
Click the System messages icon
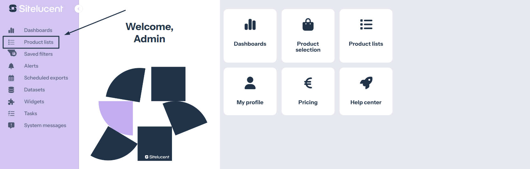(x=11, y=125)
